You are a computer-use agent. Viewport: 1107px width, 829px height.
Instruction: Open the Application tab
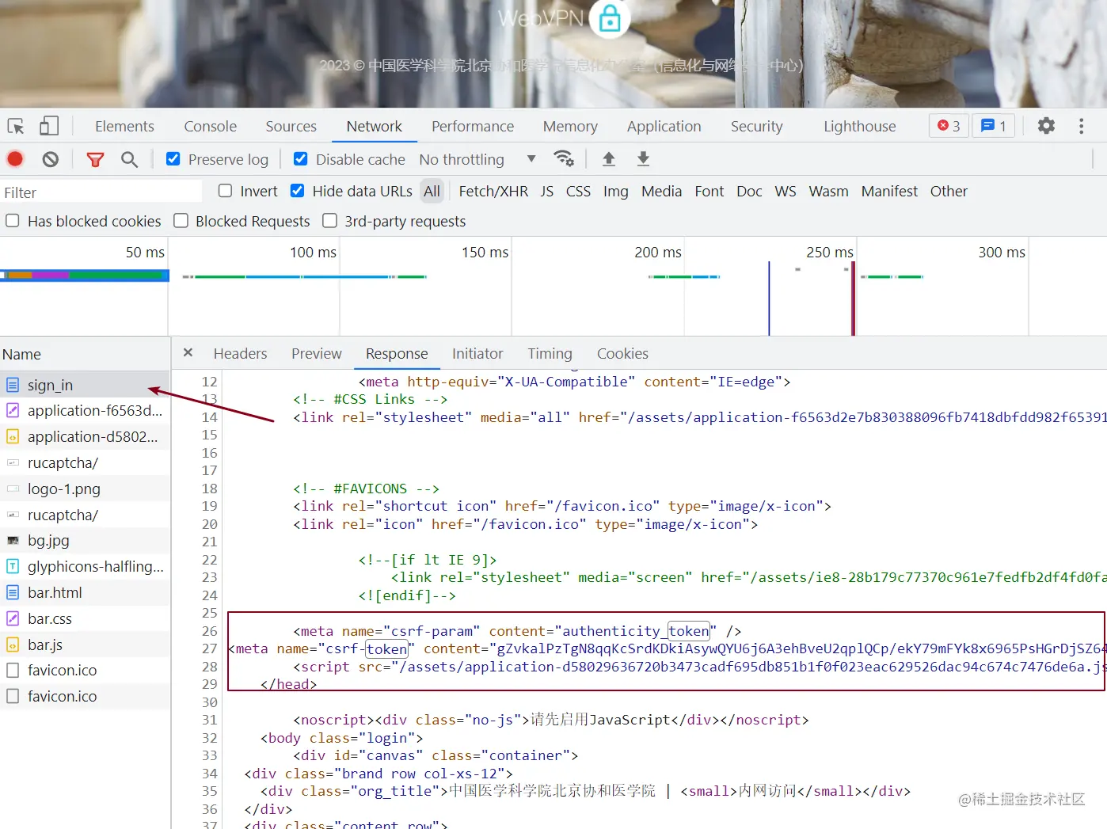pyautogui.click(x=664, y=126)
